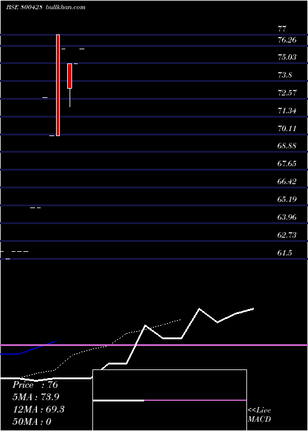Click the 72.57 price axis label
Viewport: 308px width, 431px height.
tap(287, 92)
